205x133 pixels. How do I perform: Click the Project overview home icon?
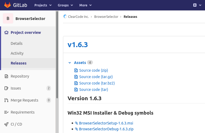pyautogui.click(x=6, y=32)
